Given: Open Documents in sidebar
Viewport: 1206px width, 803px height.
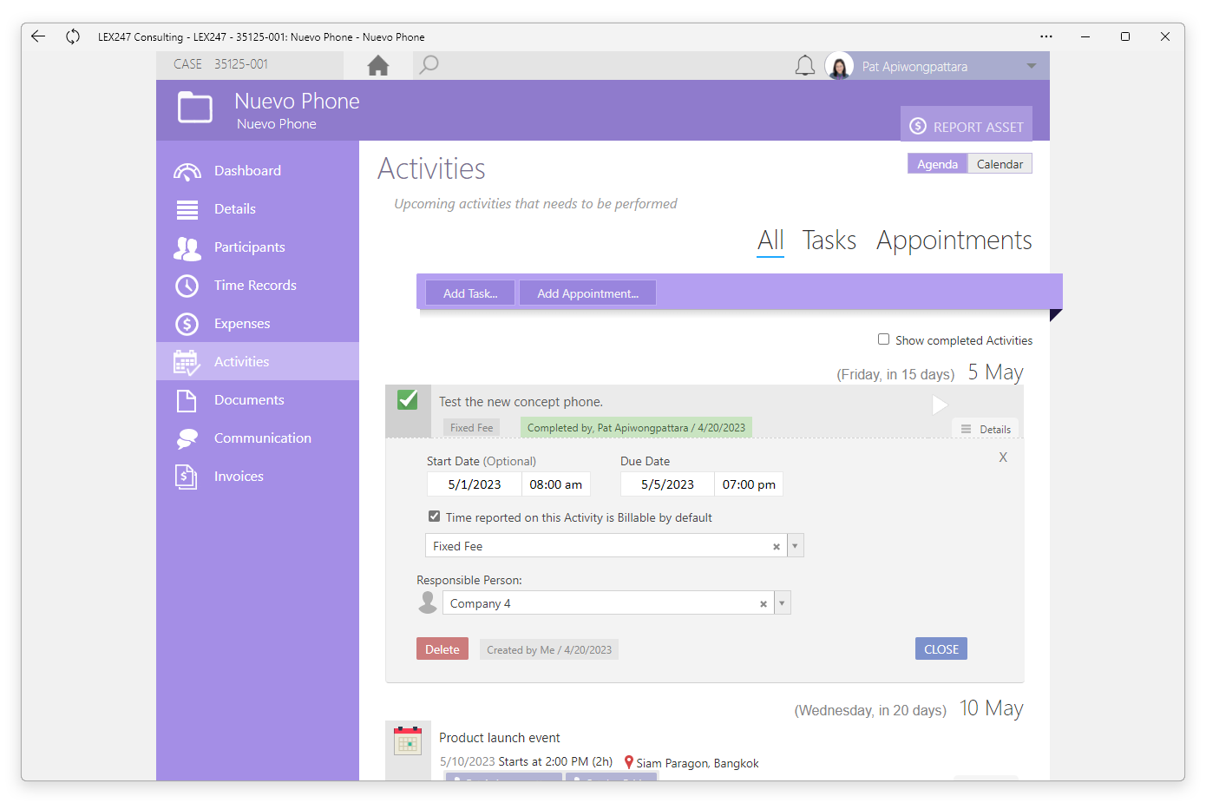Looking at the screenshot, I should point(258,400).
